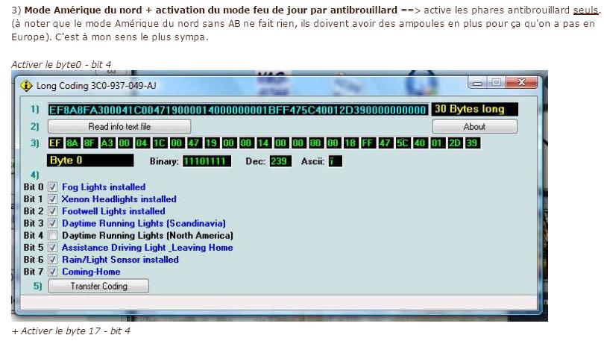Maximize the Long Coding window
This screenshot has height=344, width=604.
[496, 82]
